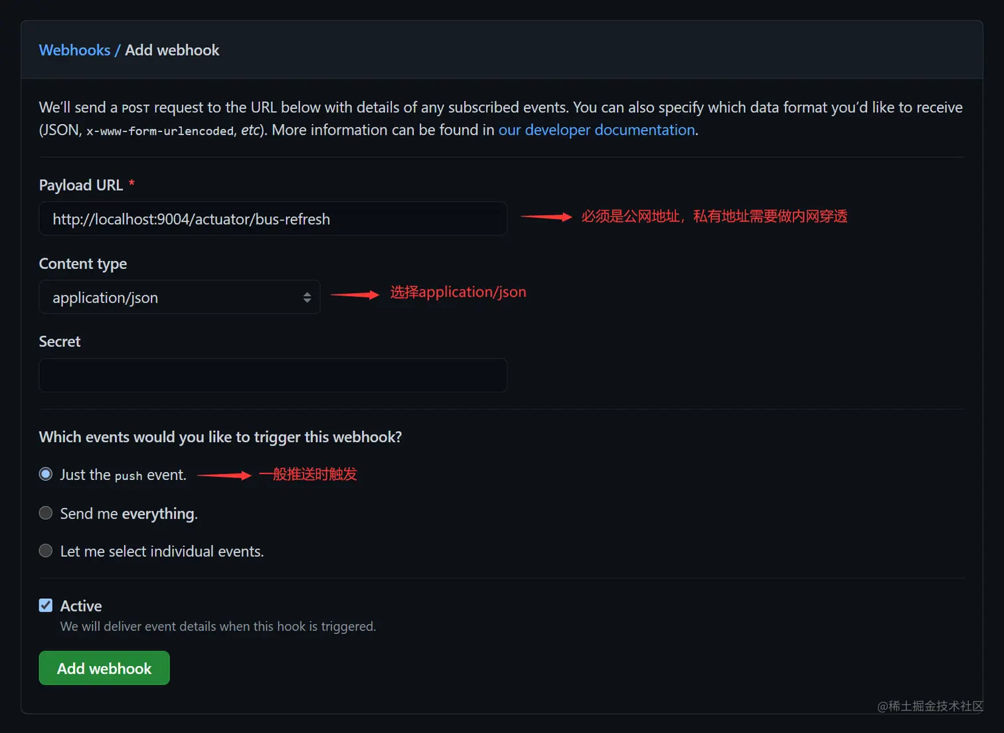Viewport: 1004px width, 733px height.
Task: Click the Add webhook breadcrumb title
Action: (172, 50)
